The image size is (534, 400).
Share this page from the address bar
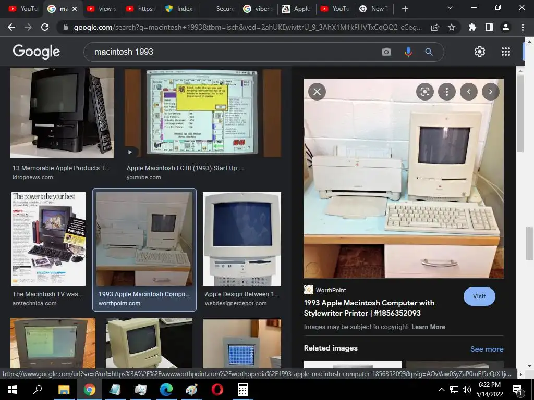(435, 27)
